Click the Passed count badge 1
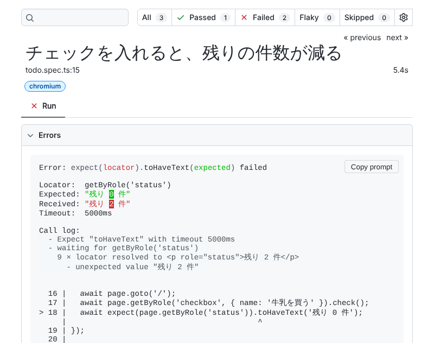This screenshot has height=343, width=434. pos(225,18)
